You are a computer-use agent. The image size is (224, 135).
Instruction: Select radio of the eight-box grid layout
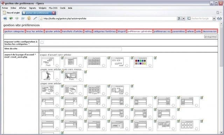196,129
